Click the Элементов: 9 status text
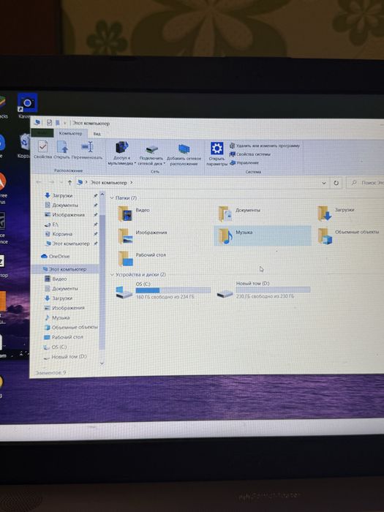Viewport: 384px width, 512px height. 50,372
